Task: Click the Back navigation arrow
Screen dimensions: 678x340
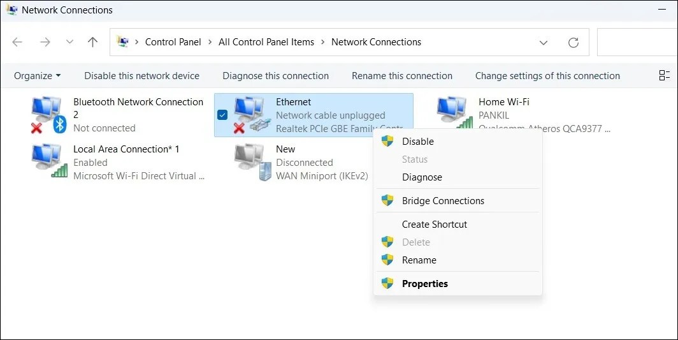Action: point(17,42)
